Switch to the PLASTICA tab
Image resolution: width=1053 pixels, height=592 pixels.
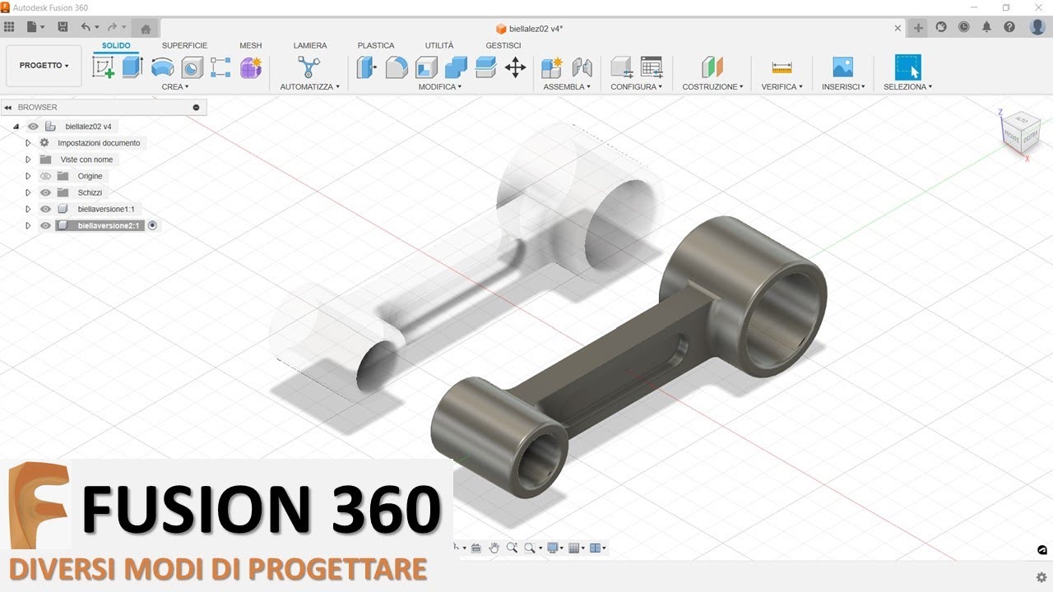tap(376, 45)
